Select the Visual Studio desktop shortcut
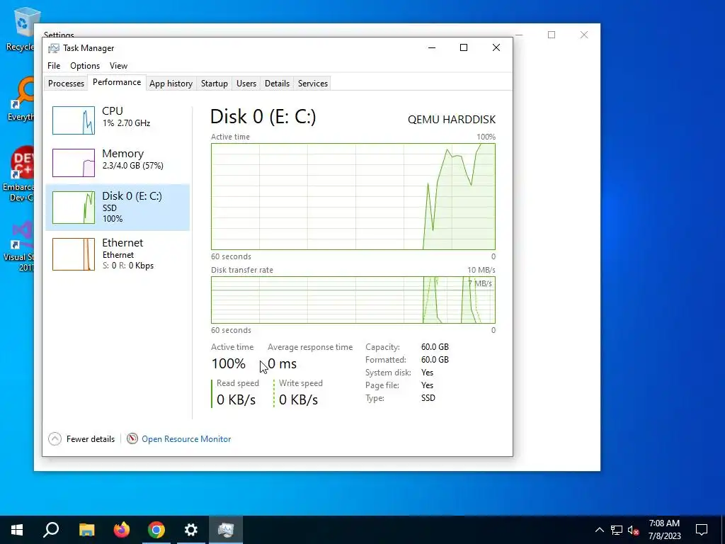This screenshot has width=725, height=544. click(x=19, y=246)
